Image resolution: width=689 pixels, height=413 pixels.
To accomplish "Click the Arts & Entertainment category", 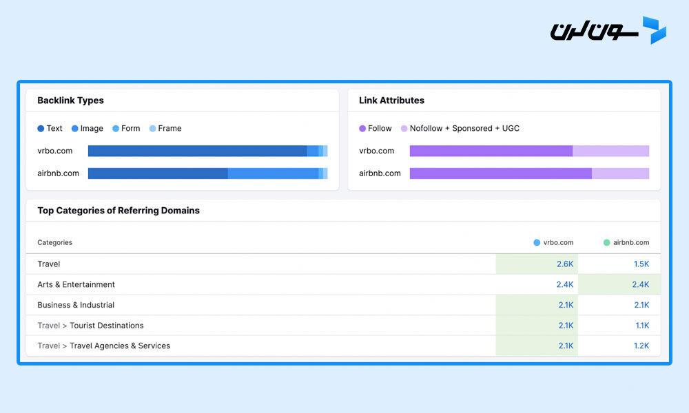I will (x=76, y=284).
